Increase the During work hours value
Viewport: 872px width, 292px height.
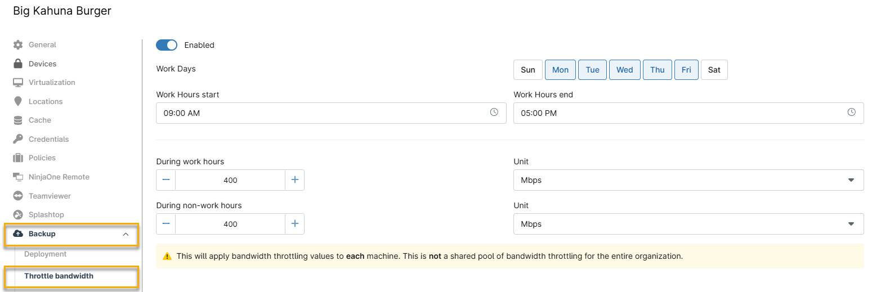[x=294, y=180]
